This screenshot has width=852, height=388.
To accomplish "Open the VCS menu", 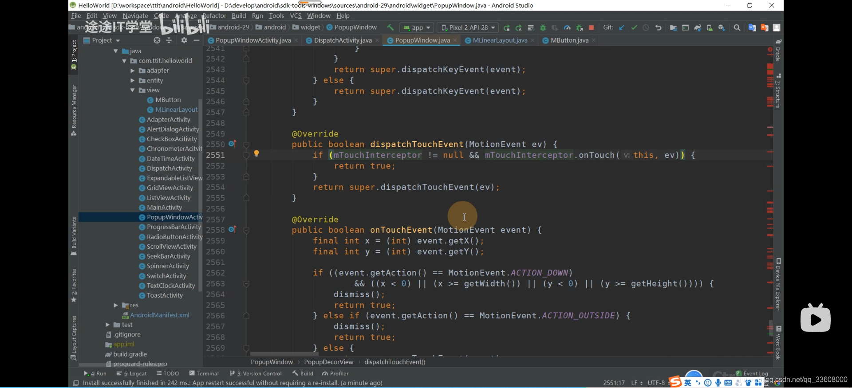I will 296,16.
